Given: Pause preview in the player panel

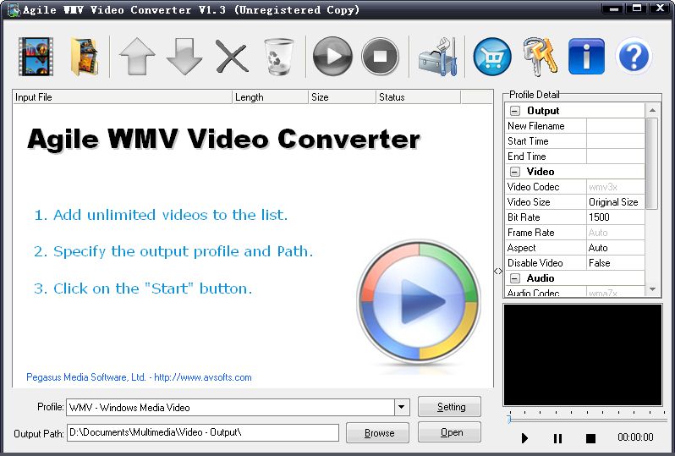Looking at the screenshot, I should (x=557, y=438).
